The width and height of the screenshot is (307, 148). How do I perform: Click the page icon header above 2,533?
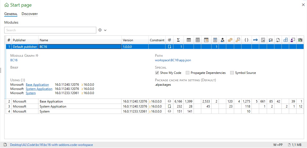(206, 40)
